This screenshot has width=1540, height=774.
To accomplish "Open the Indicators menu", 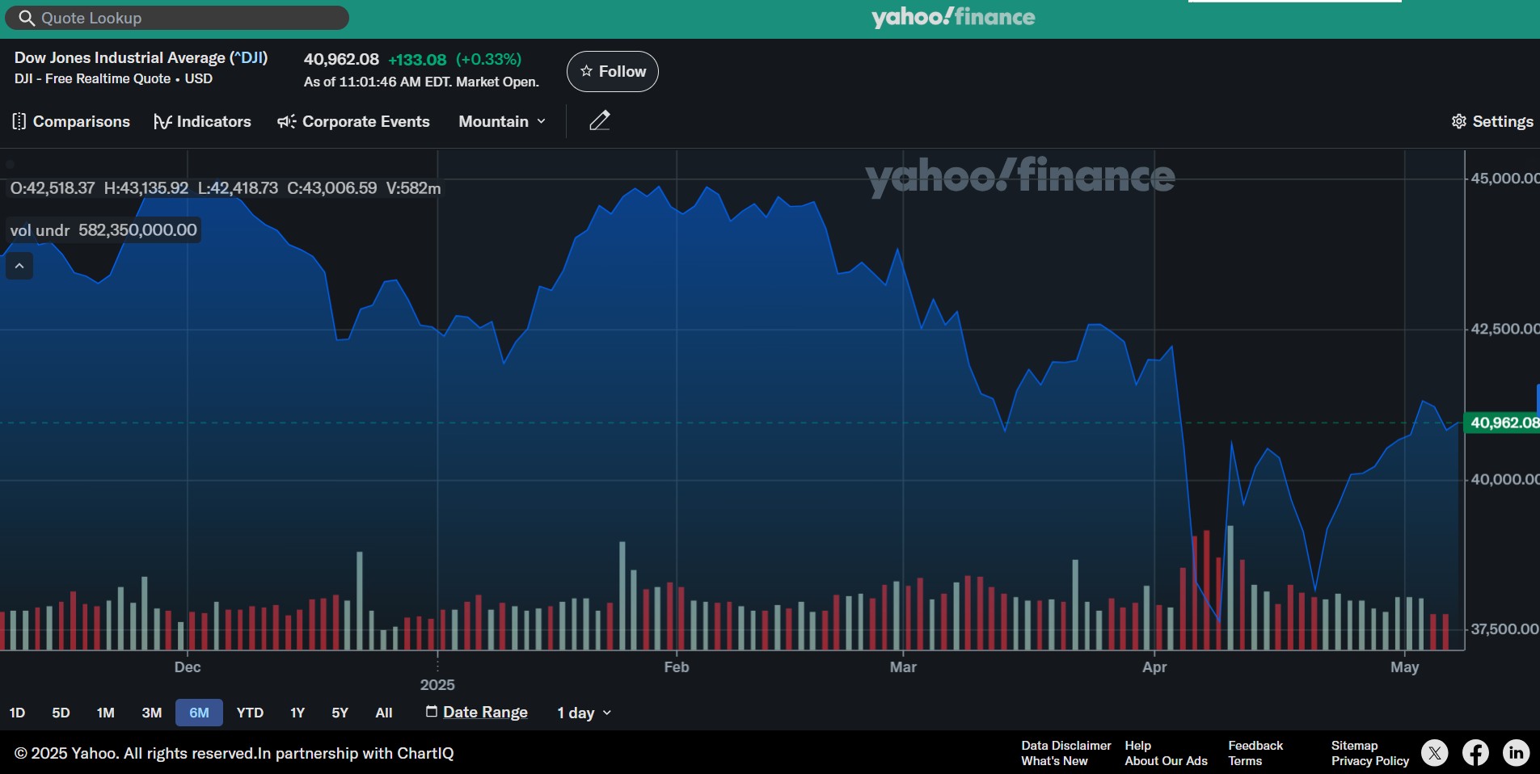I will (x=202, y=121).
